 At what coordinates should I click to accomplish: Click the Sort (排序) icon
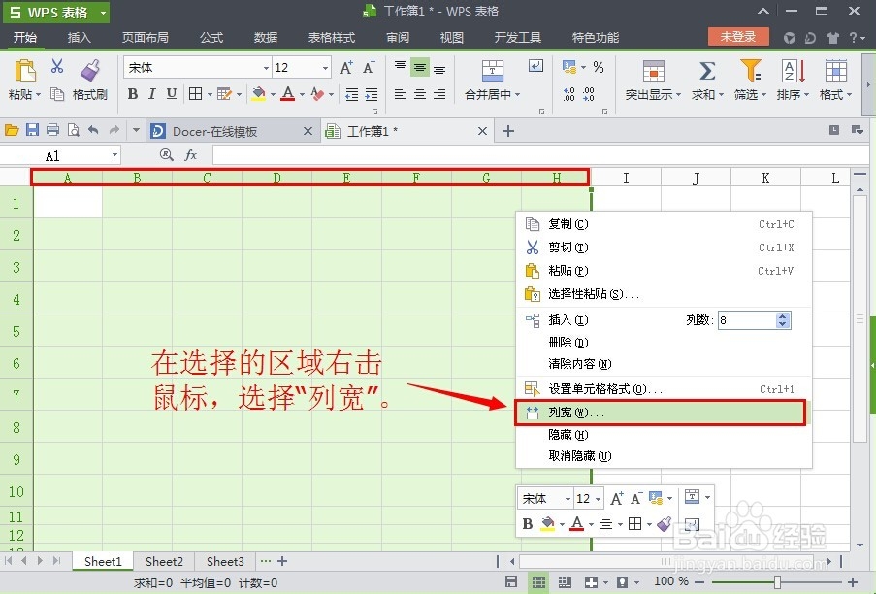click(x=793, y=71)
